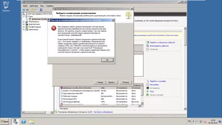Open the Справка menu
The width and height of the screenshot is (222, 125).
pyautogui.click(x=50, y=6)
